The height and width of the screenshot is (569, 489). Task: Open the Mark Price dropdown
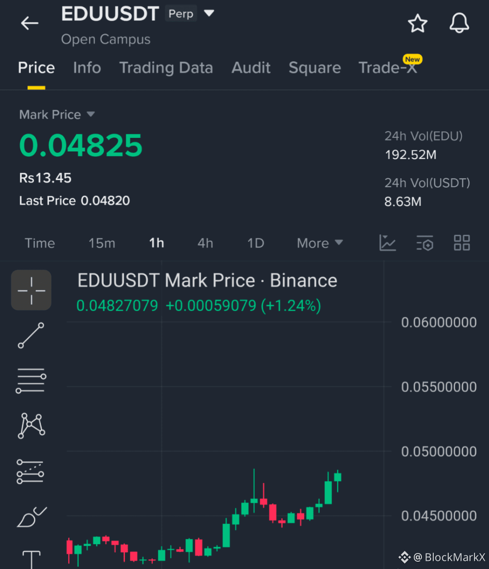pyautogui.click(x=57, y=114)
